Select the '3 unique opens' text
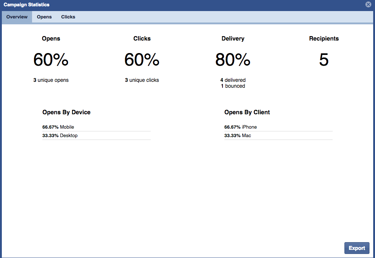 coord(51,80)
